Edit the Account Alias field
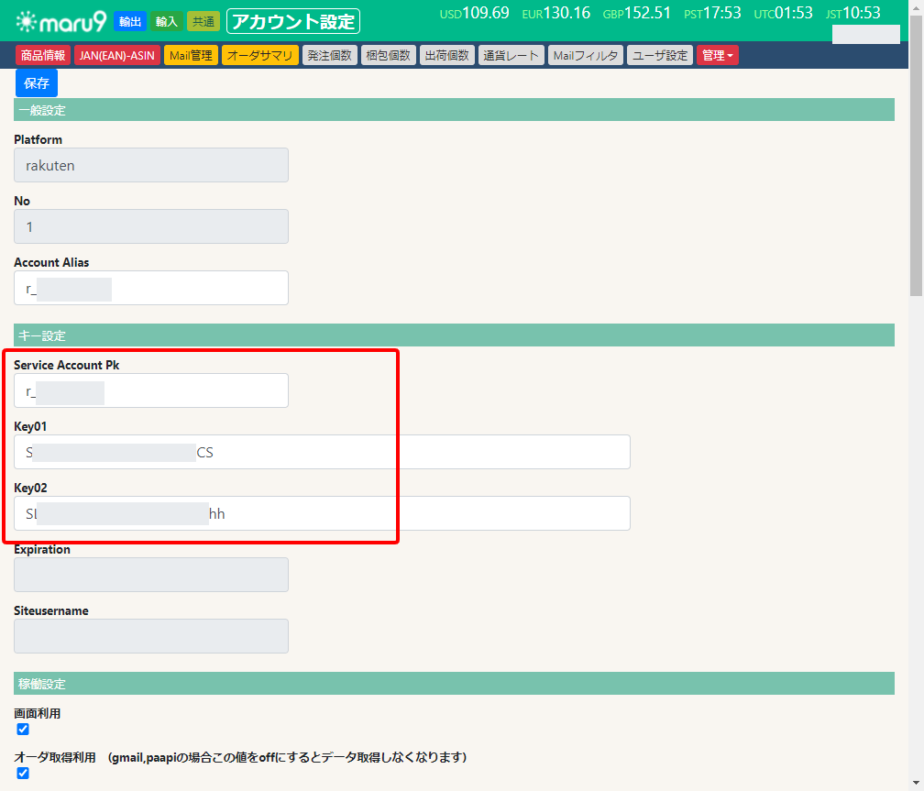Image resolution: width=924 pixels, height=791 pixels. coord(151,288)
